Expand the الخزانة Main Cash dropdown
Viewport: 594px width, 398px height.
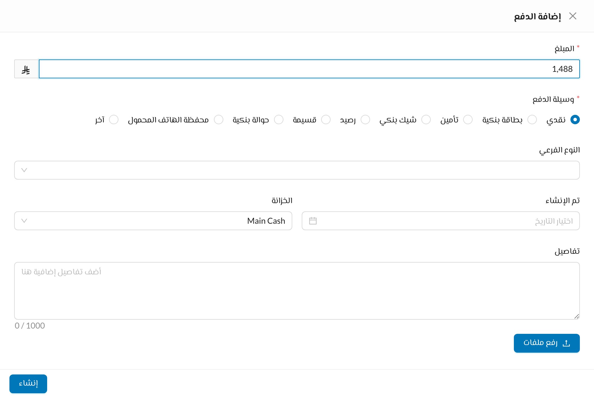153,221
